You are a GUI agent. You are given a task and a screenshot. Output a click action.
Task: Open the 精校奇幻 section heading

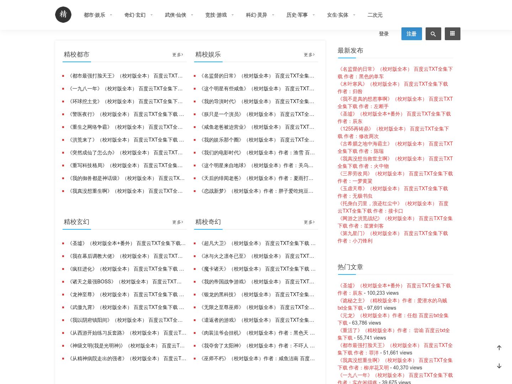(x=208, y=222)
